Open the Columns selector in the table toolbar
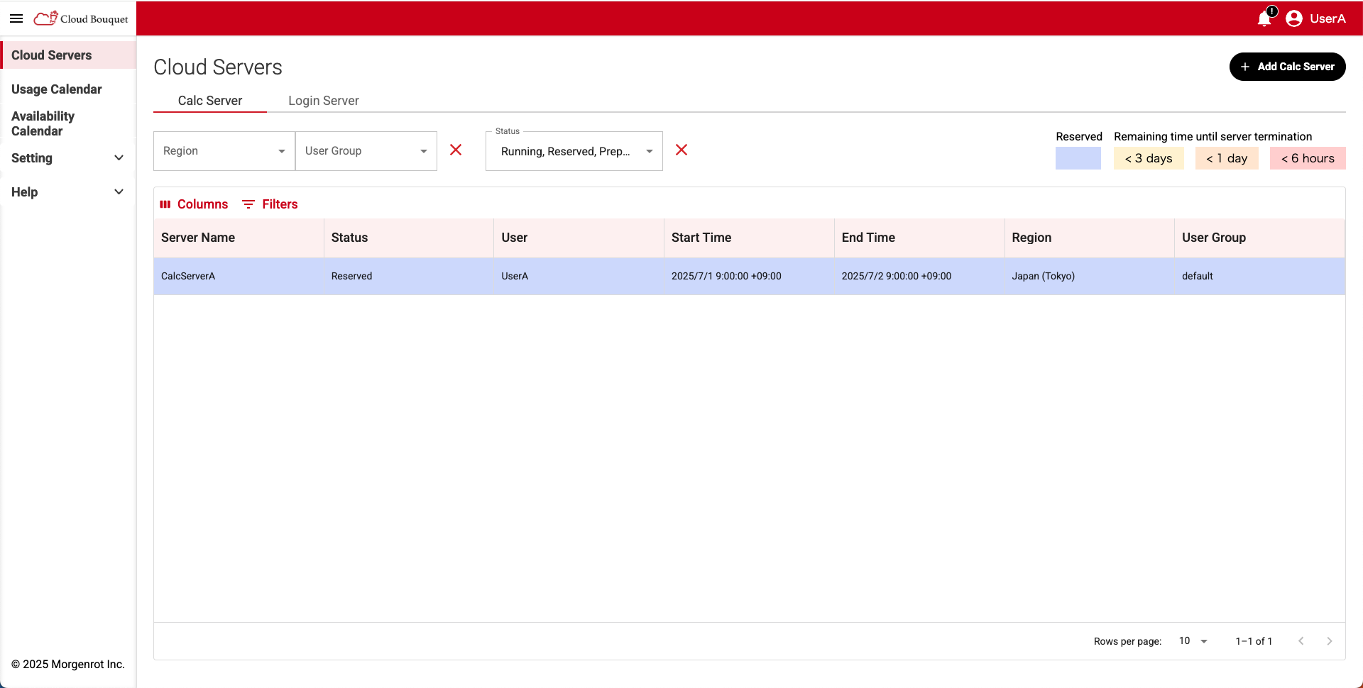Screen dimensions: 1363x688 (x=193, y=204)
